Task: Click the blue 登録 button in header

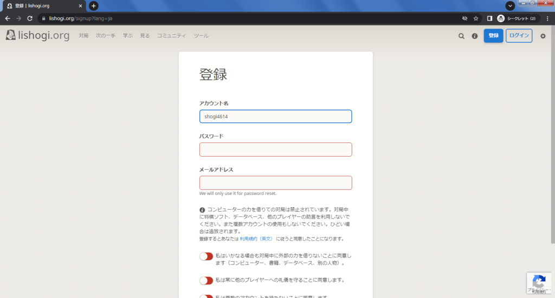Action: coord(493,36)
